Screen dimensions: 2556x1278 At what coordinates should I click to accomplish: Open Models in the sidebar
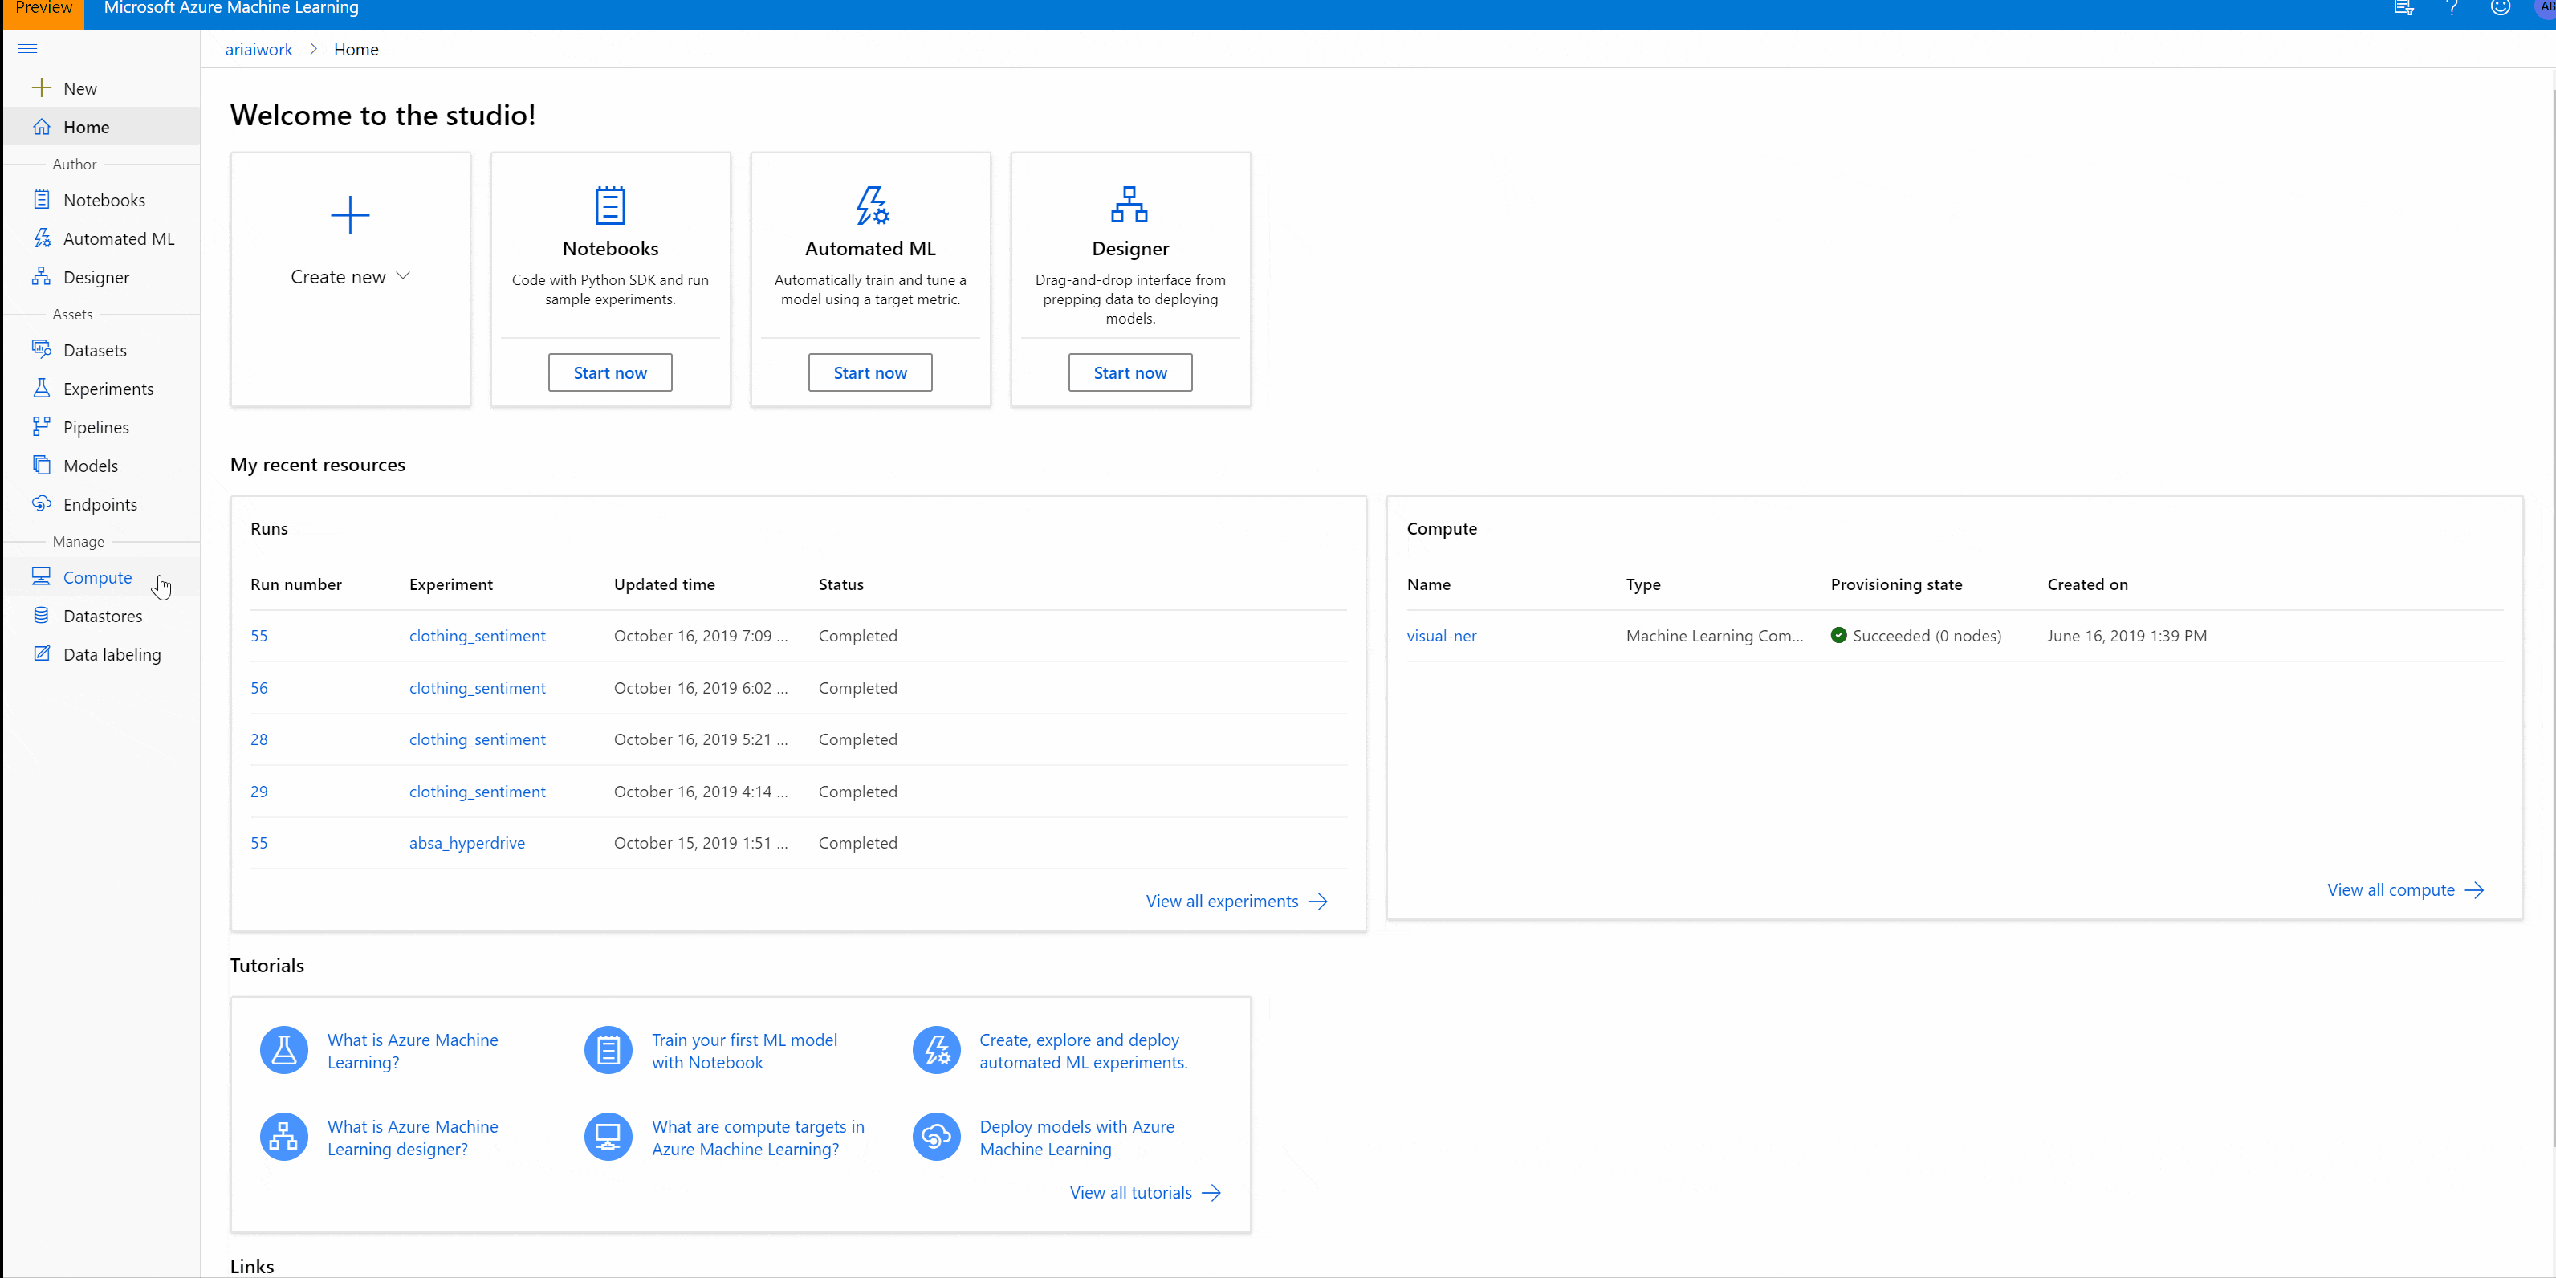(x=102, y=466)
